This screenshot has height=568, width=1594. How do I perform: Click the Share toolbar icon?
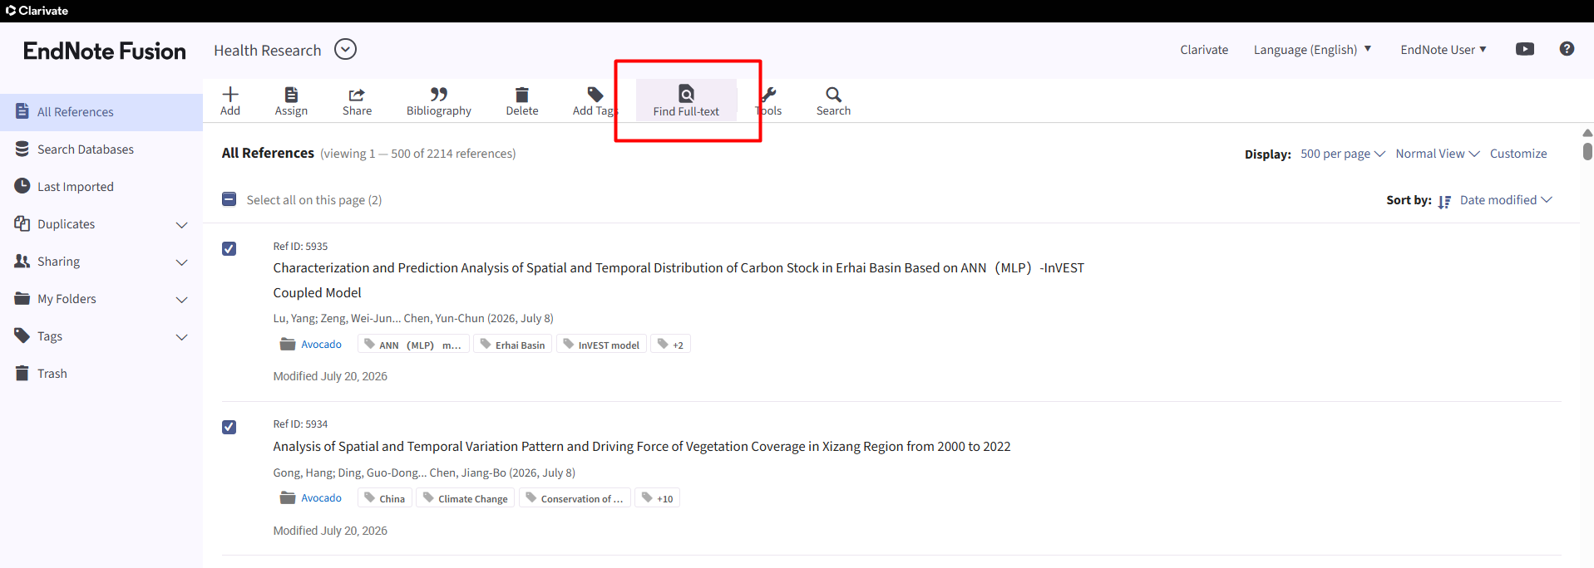(x=357, y=94)
